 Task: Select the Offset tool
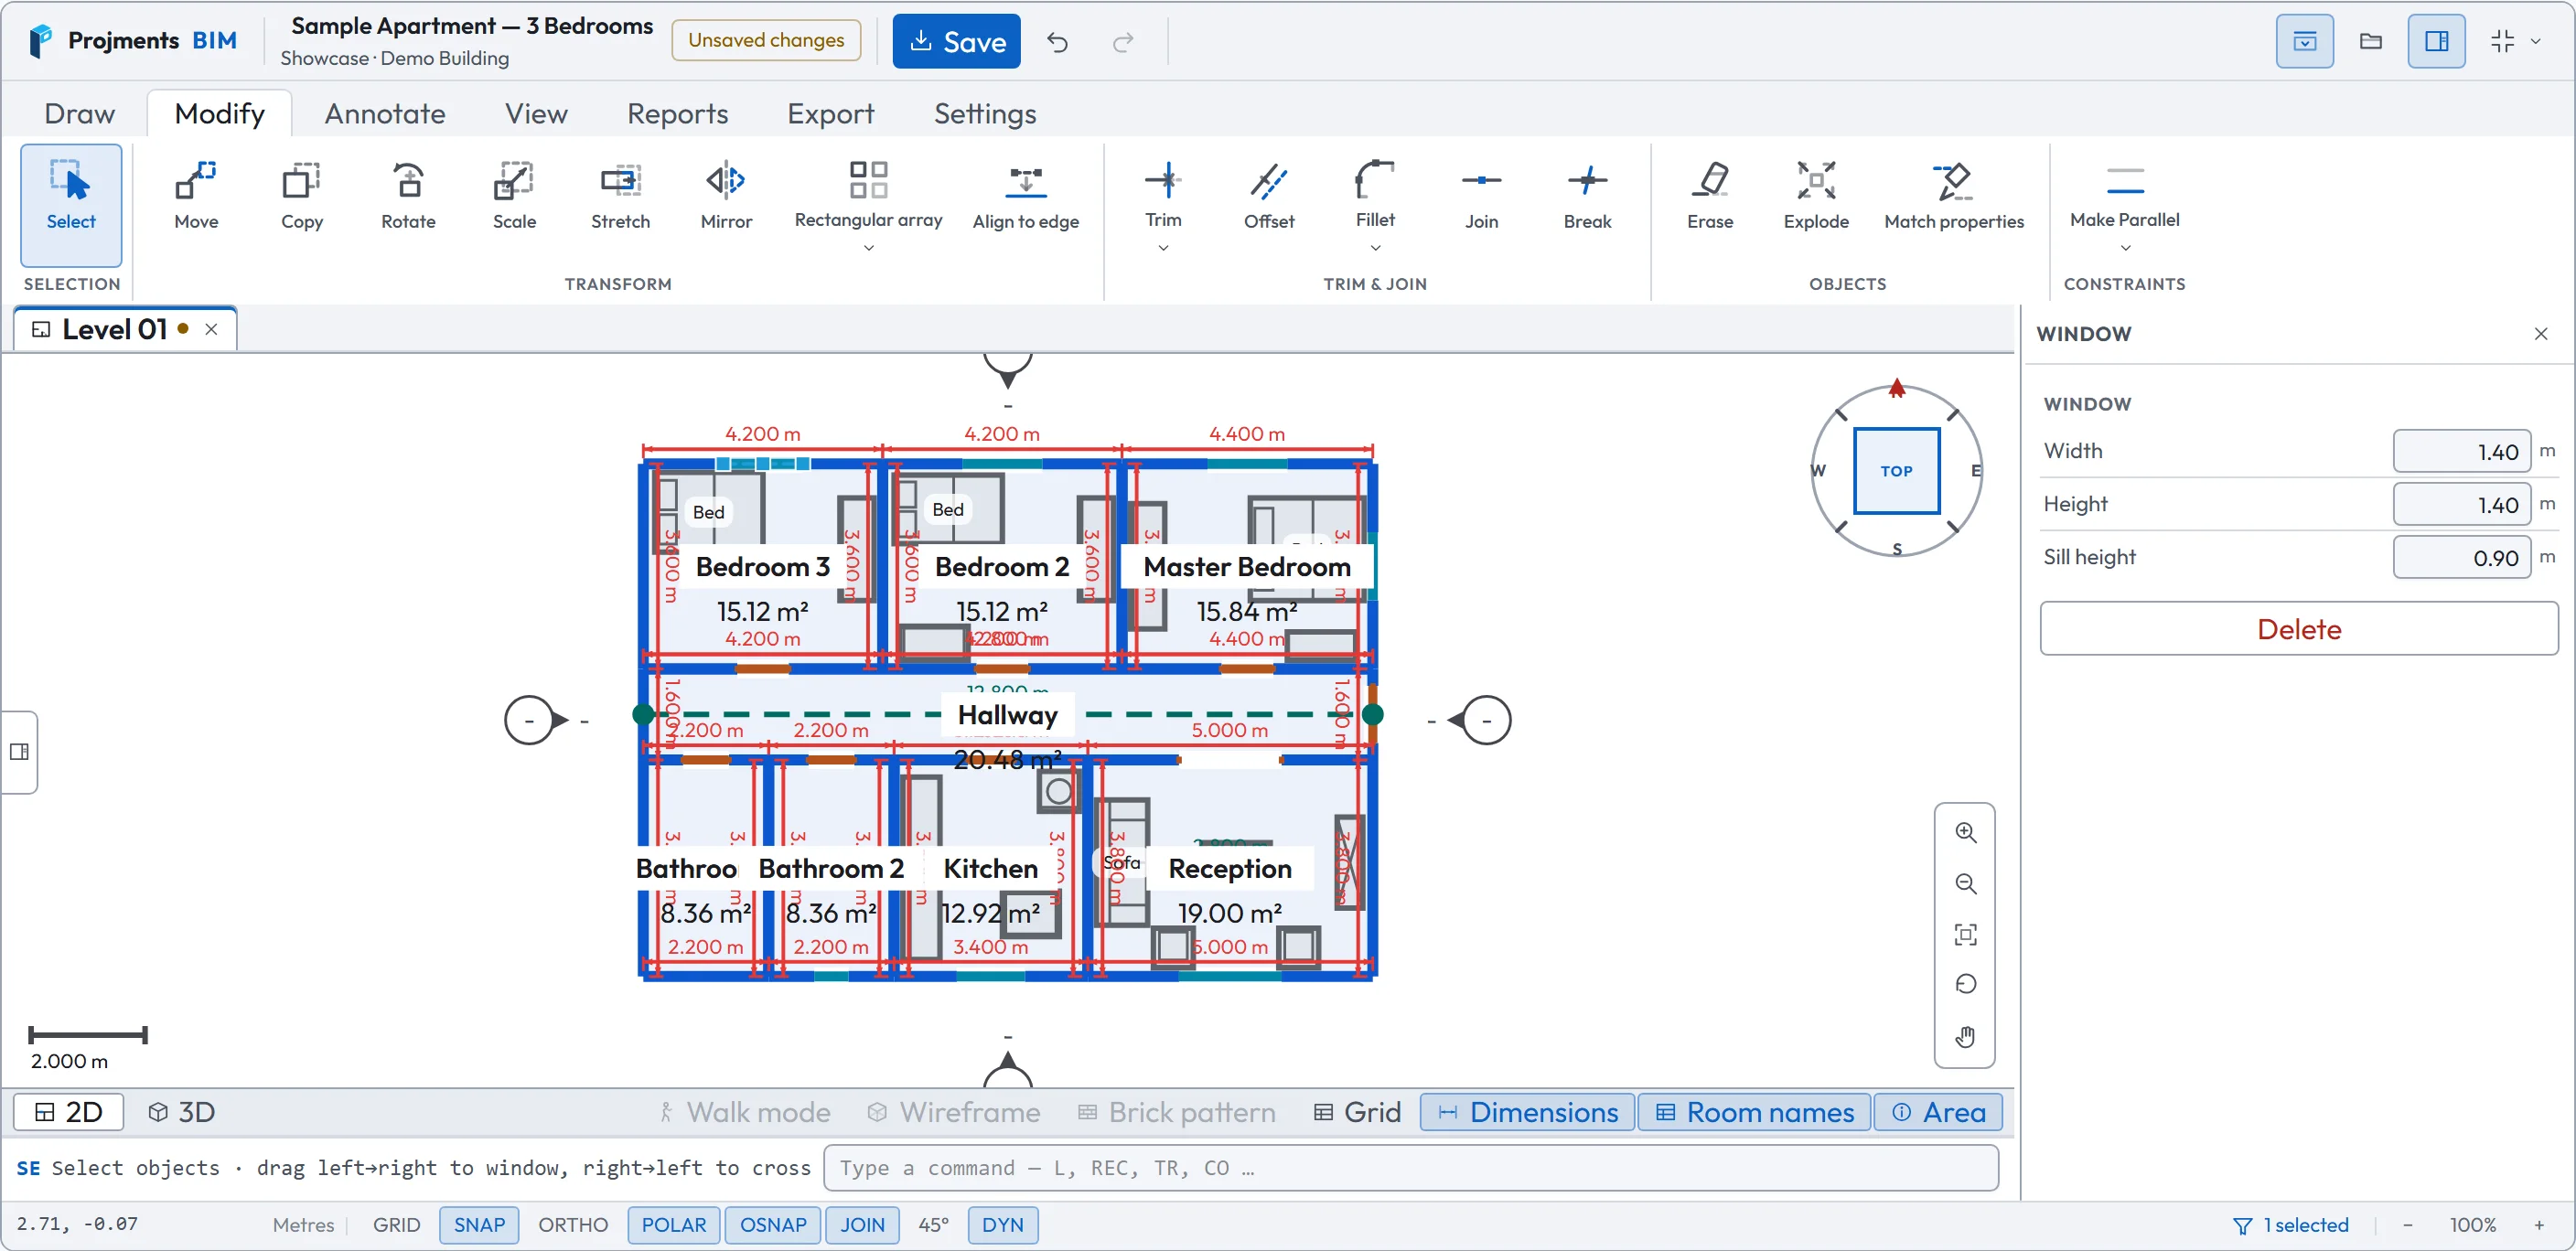click(x=1268, y=196)
